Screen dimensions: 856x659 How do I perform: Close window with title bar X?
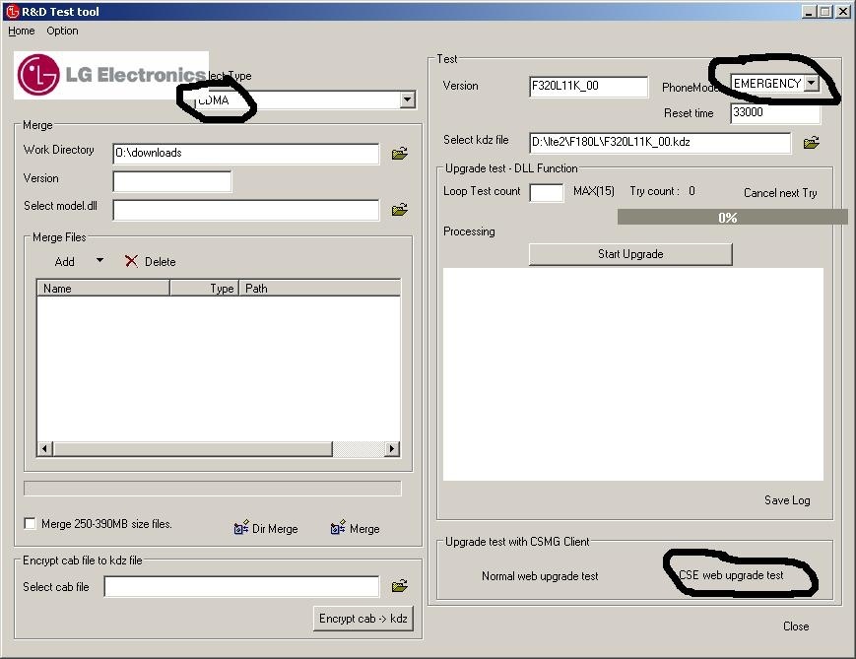click(843, 12)
